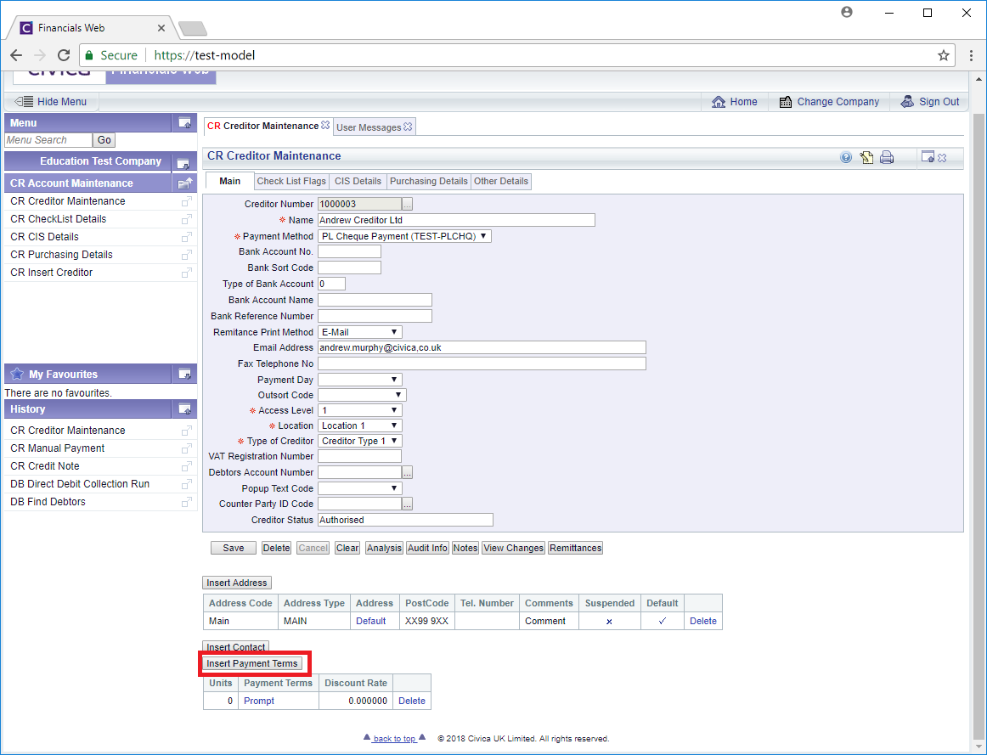Open the CIS Details tab
The width and height of the screenshot is (987, 755).
tap(358, 181)
